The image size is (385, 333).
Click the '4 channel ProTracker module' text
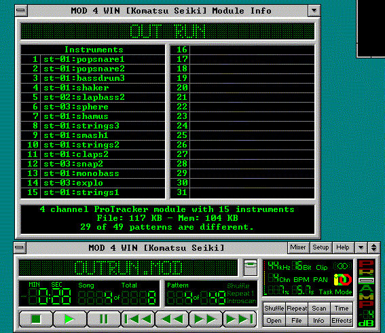point(167,209)
